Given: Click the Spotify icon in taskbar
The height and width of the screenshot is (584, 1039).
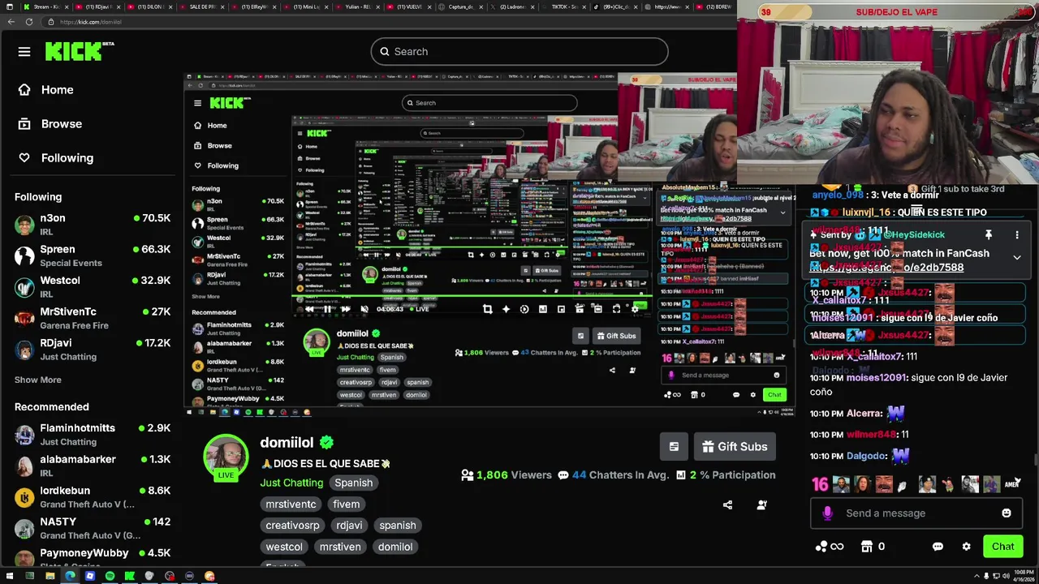Looking at the screenshot, I should [x=110, y=577].
